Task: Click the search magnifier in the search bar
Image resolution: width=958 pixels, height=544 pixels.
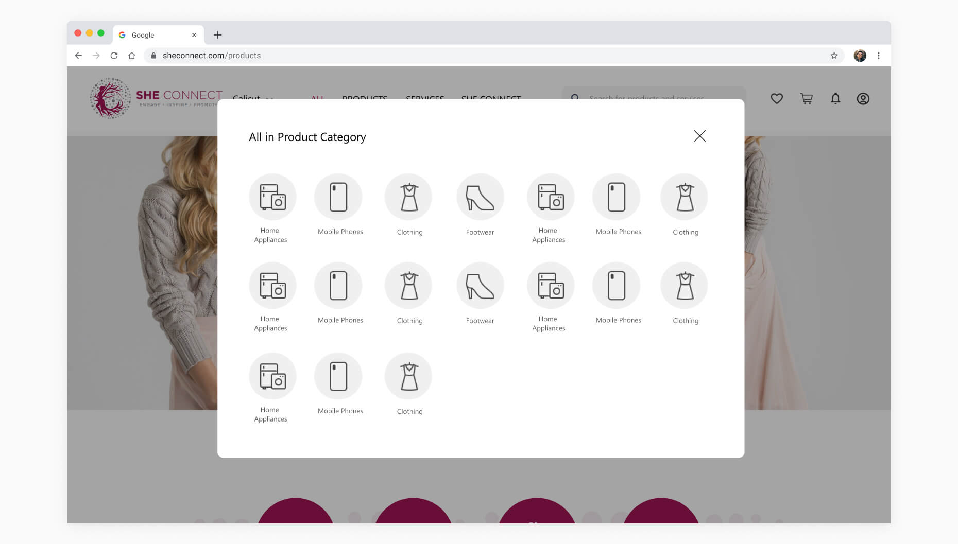Action: [x=575, y=98]
